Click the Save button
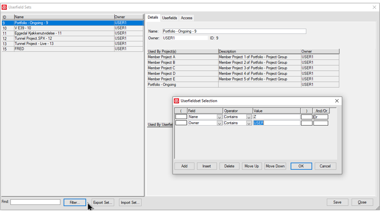The height and width of the screenshot is (213, 380). [337, 202]
